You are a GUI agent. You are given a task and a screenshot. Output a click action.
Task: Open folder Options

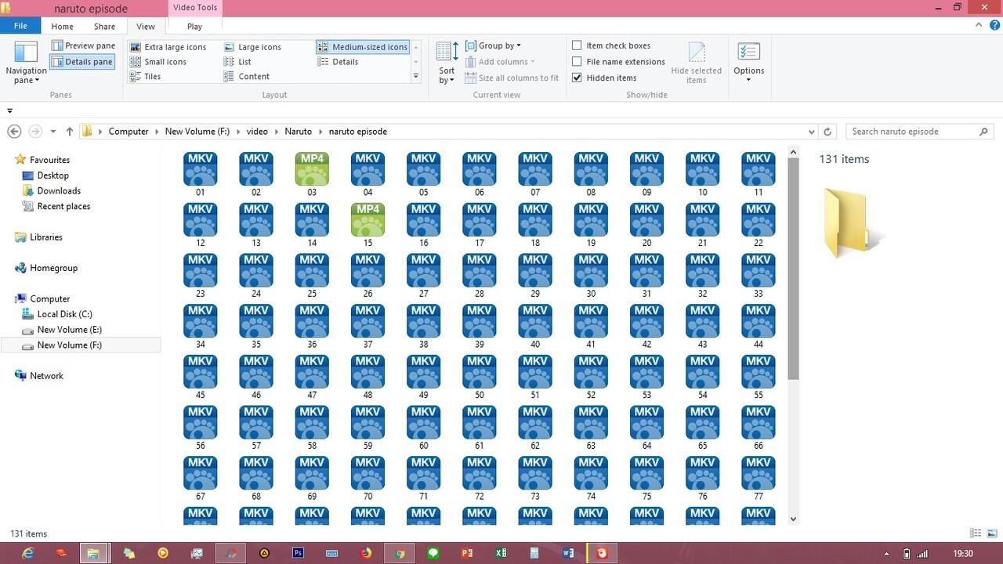748,63
